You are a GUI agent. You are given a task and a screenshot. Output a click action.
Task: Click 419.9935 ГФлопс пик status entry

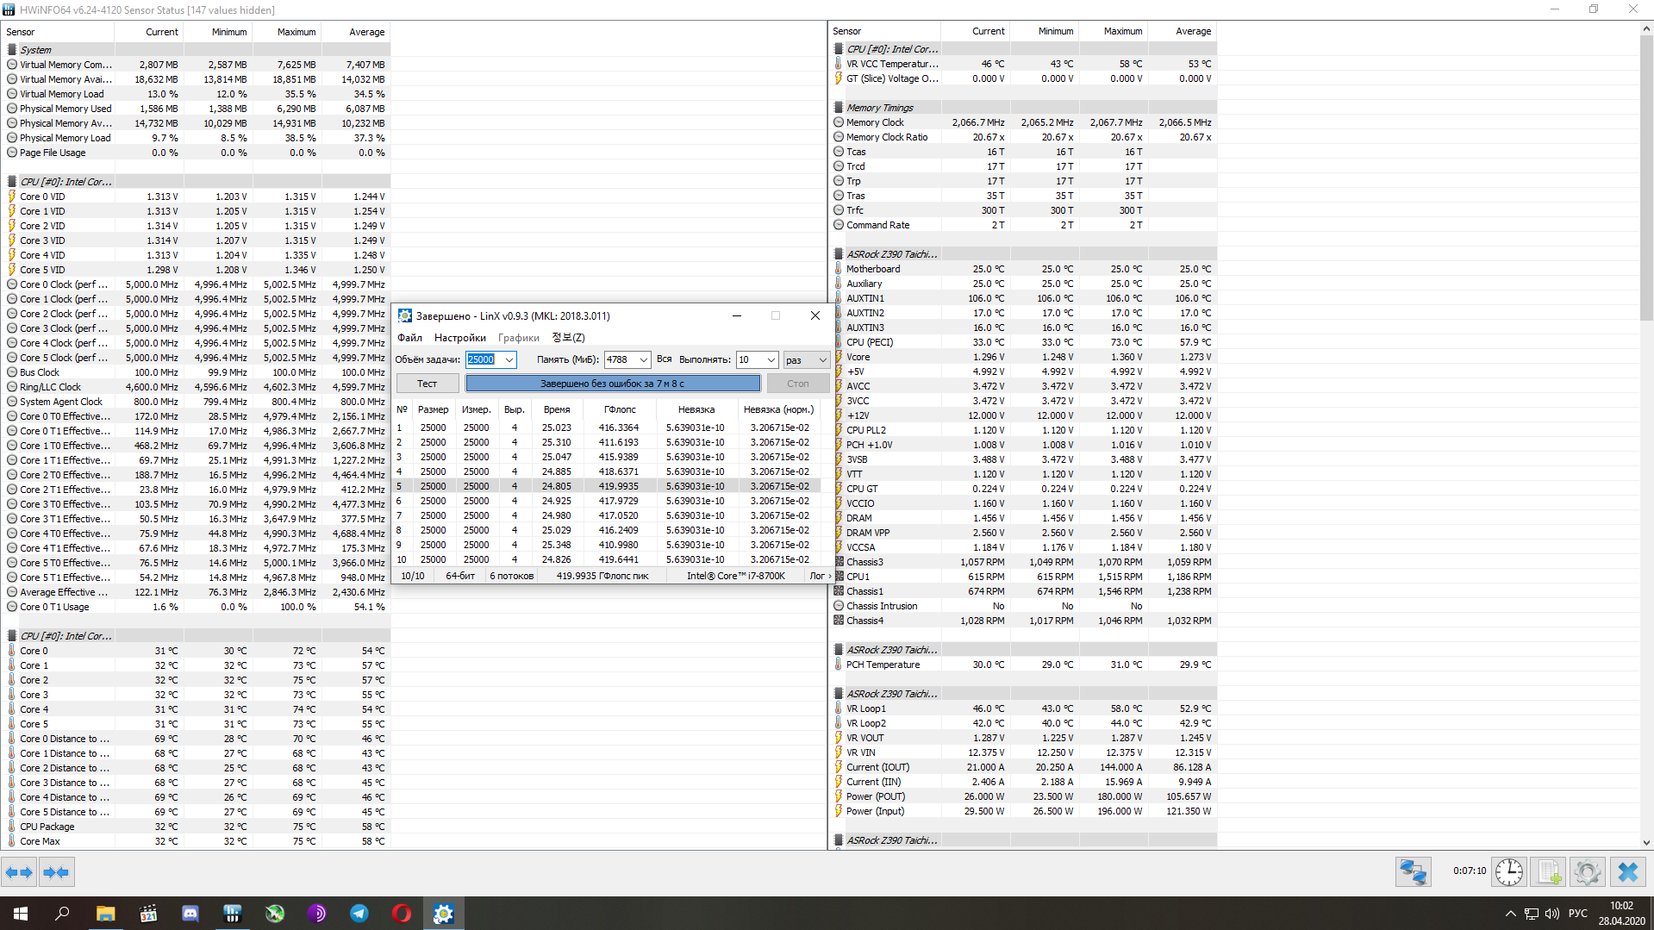(x=602, y=576)
